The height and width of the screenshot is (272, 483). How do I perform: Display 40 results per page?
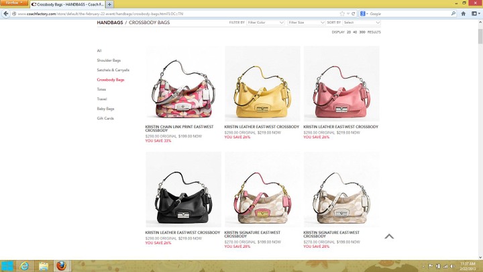point(355,32)
